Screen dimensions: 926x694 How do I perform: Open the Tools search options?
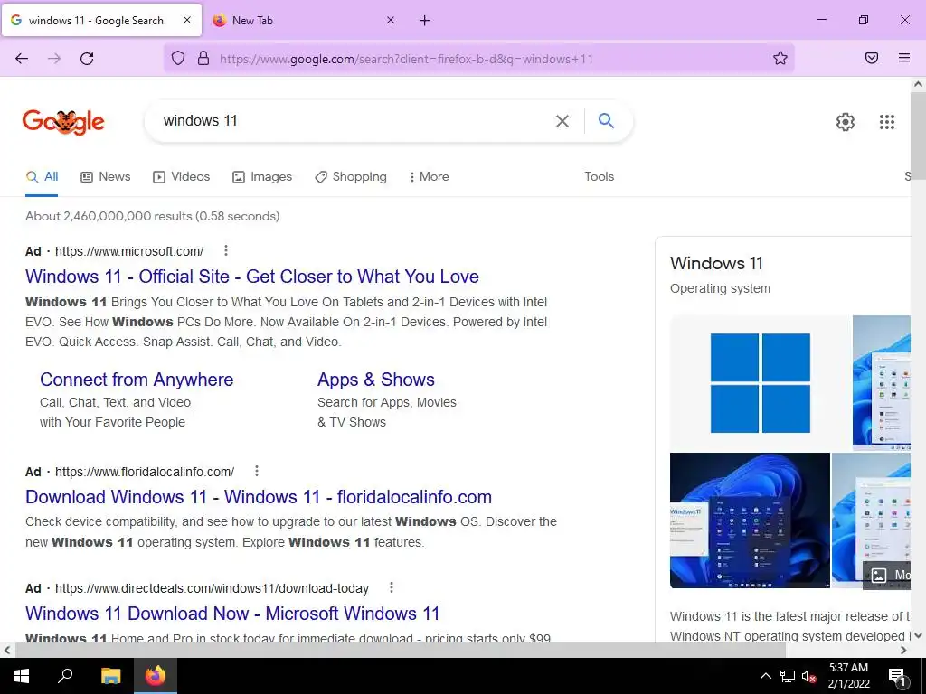tap(599, 176)
